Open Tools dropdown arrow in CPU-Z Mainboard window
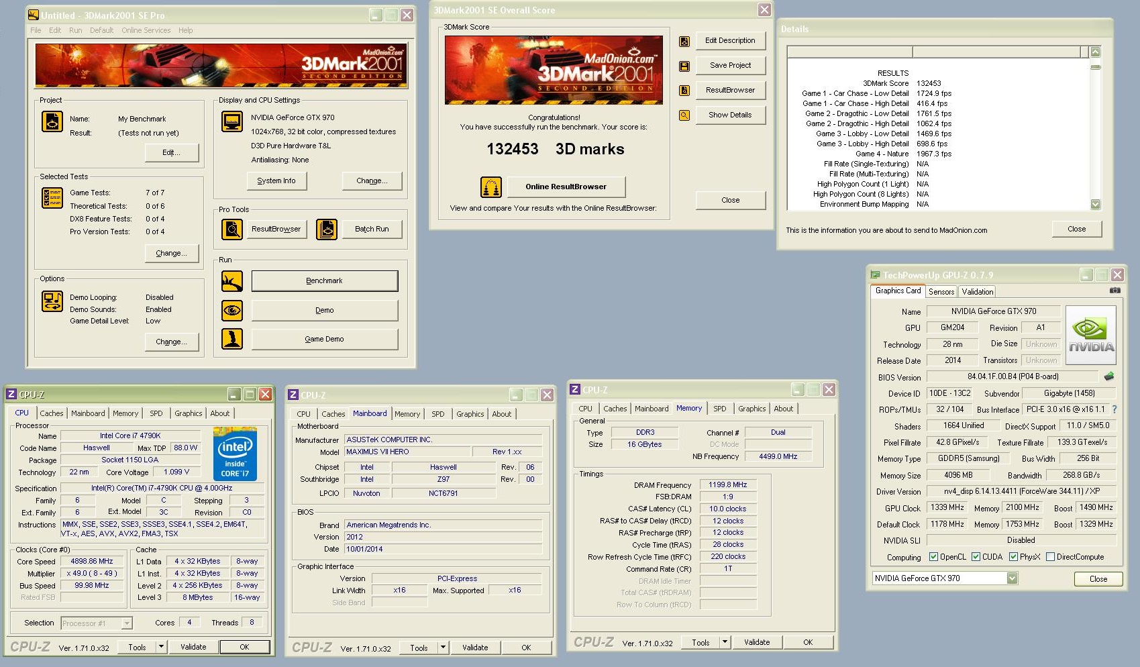This screenshot has width=1140, height=667. pos(443,648)
